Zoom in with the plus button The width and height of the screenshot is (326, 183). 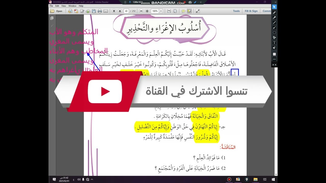147,11
